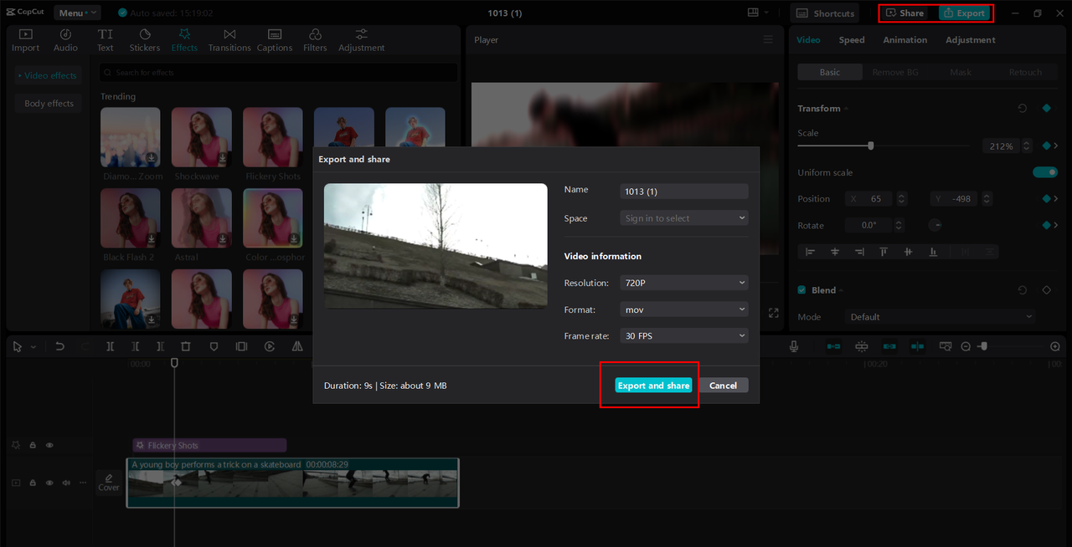Uncheck the Blend checkbox

(x=802, y=290)
